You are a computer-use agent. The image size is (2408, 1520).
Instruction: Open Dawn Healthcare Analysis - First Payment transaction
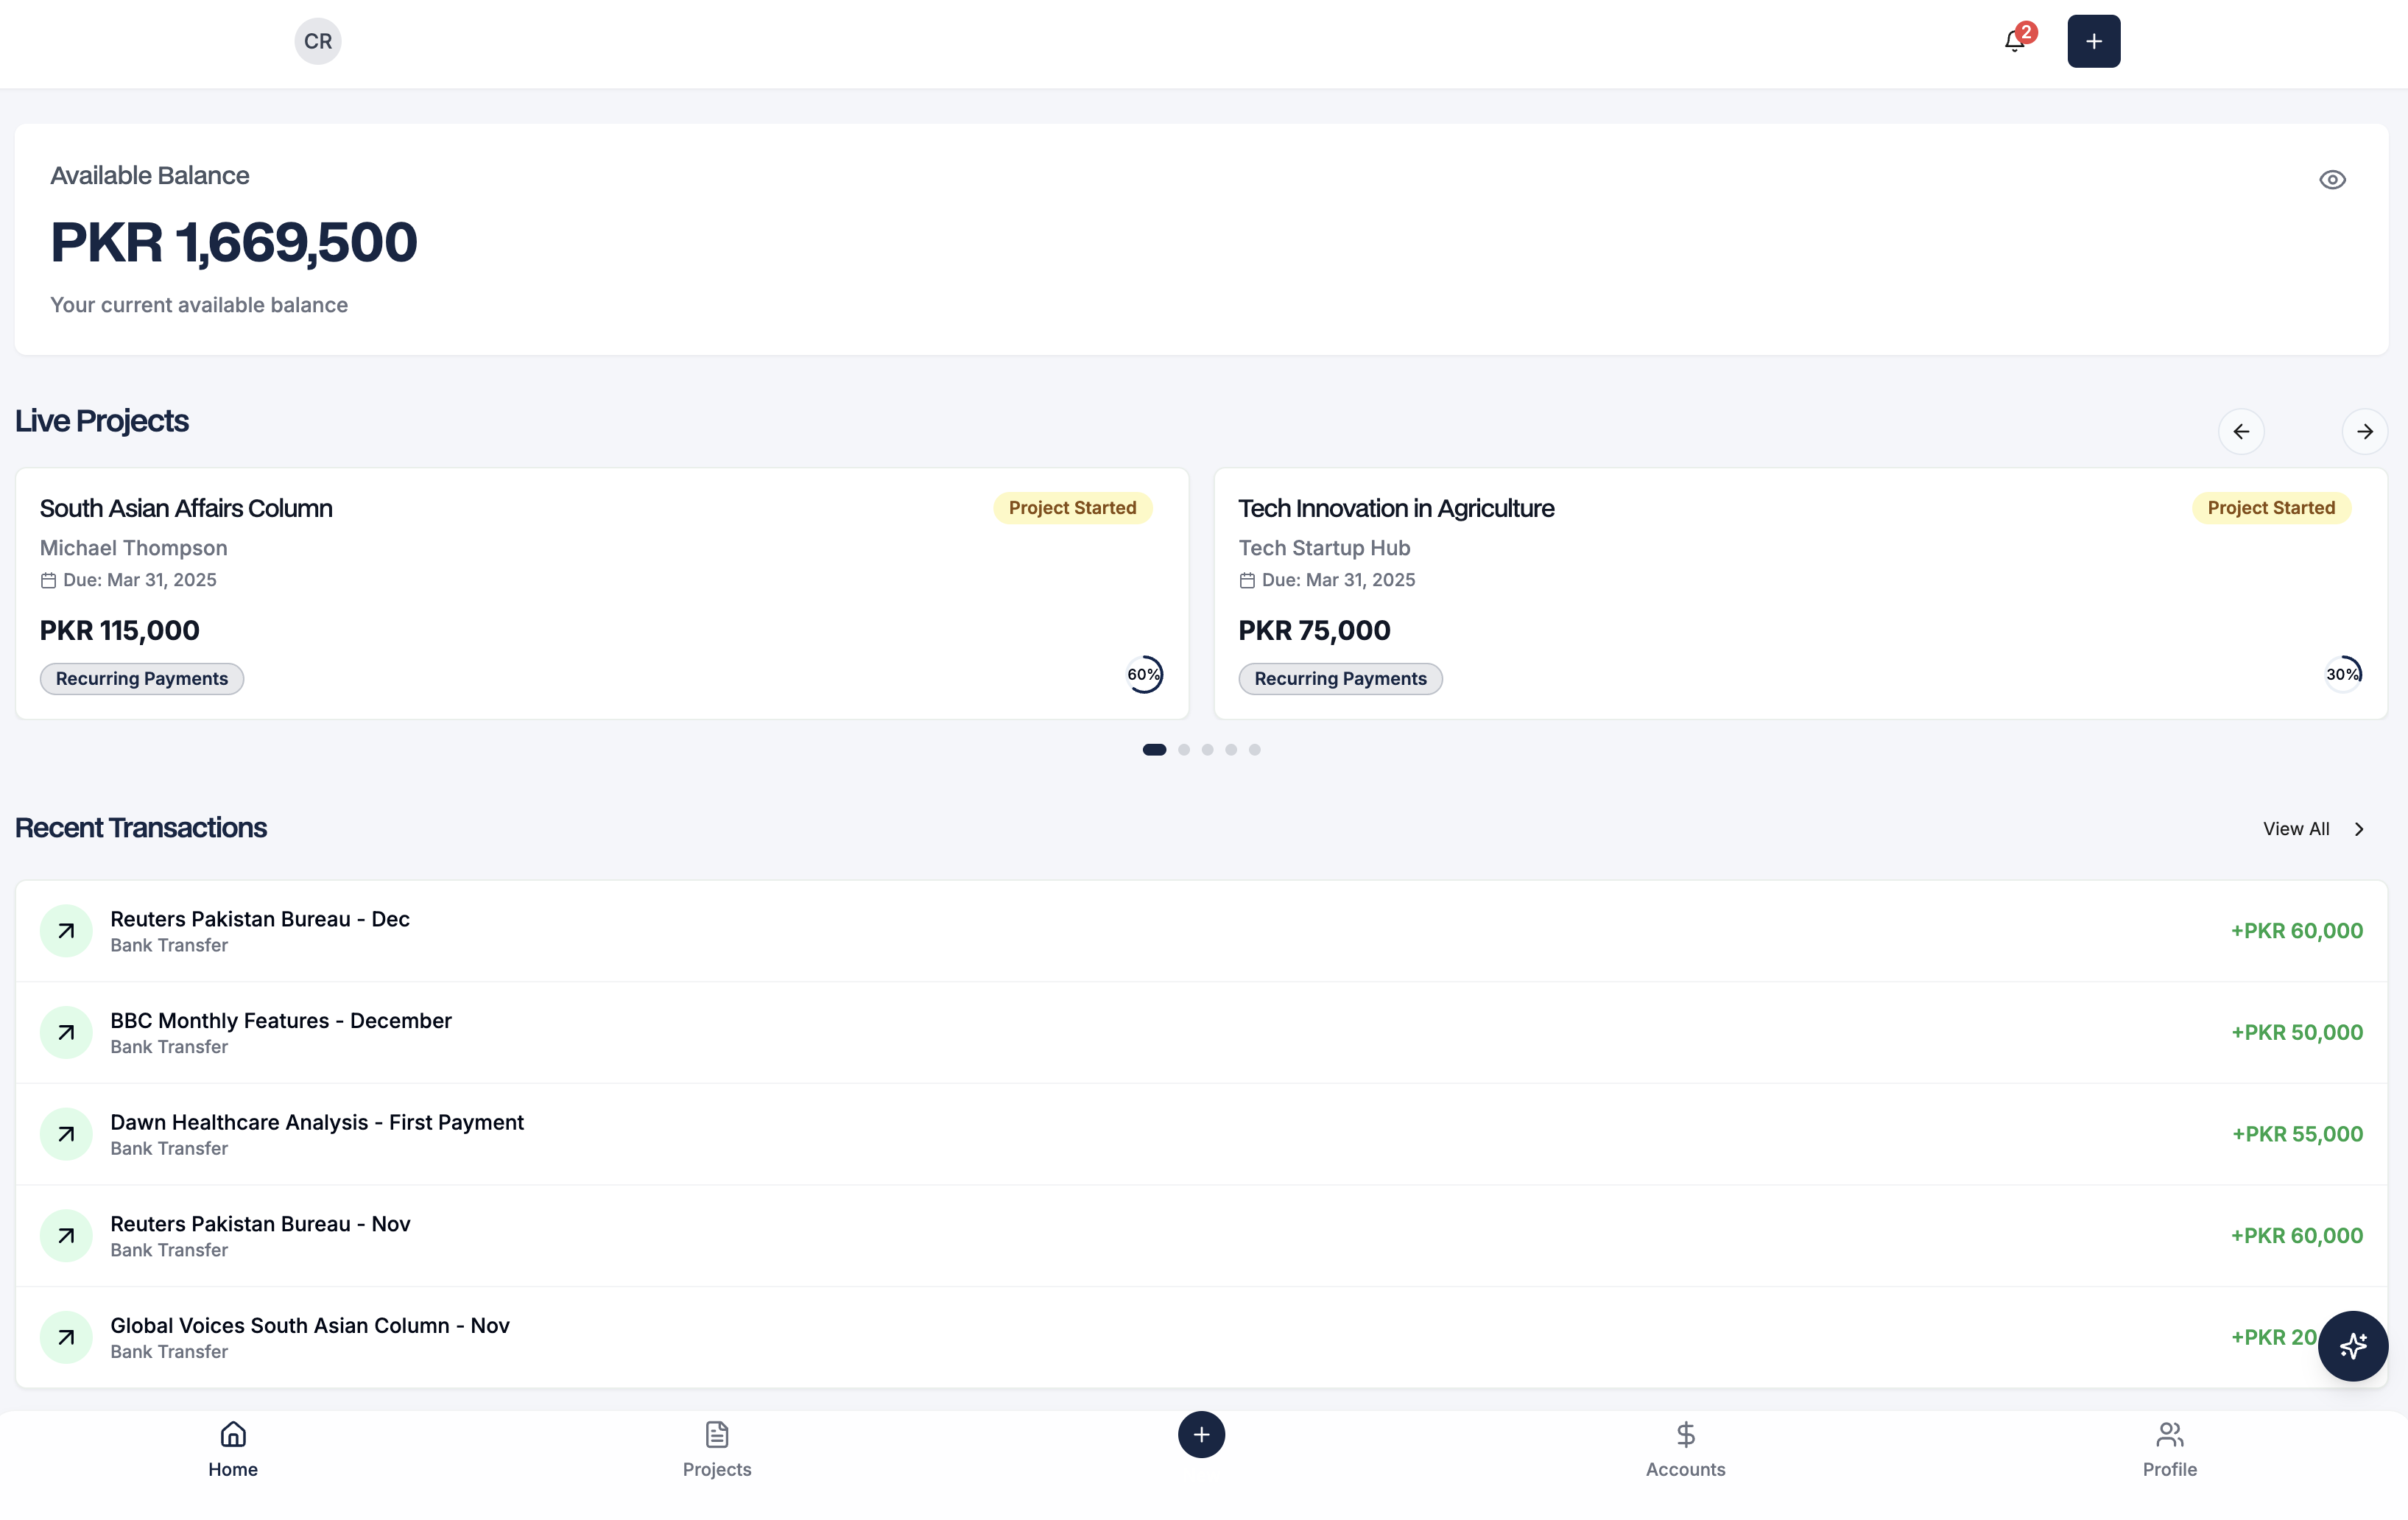coord(1201,1134)
